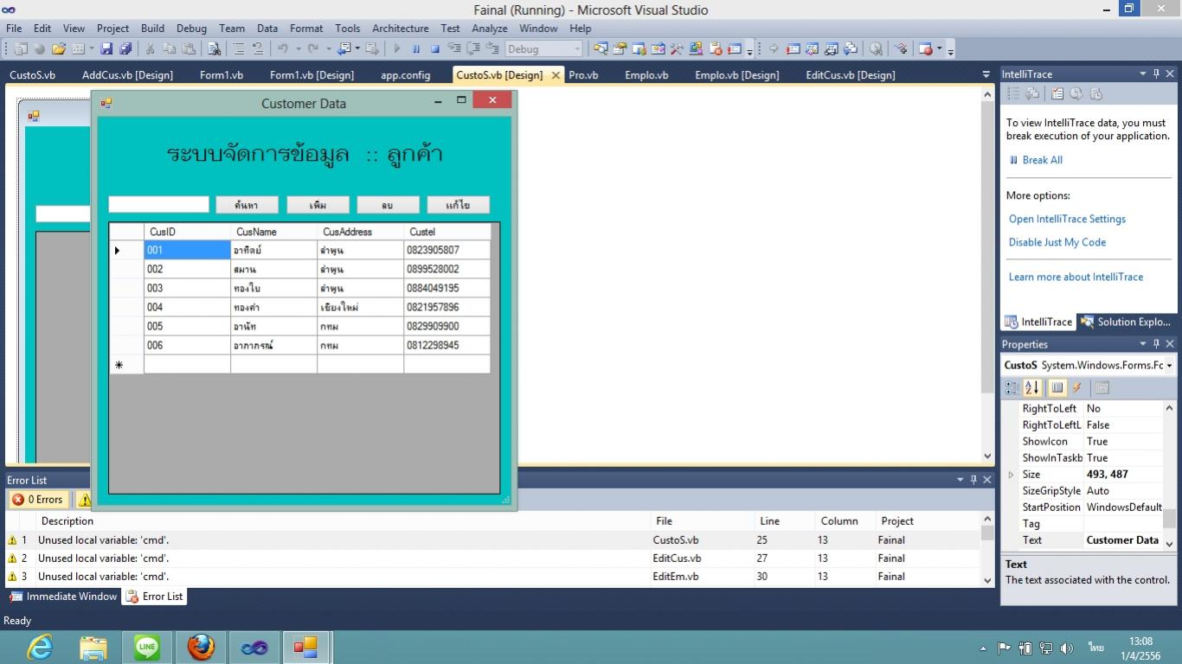Click the Categorized view icon in Properties

pyautogui.click(x=1012, y=388)
